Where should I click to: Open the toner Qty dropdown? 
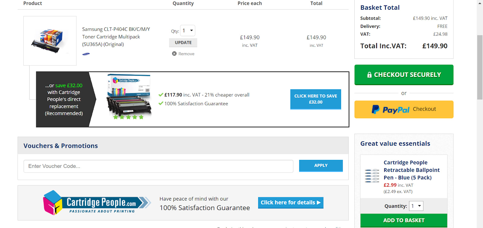coord(187,31)
